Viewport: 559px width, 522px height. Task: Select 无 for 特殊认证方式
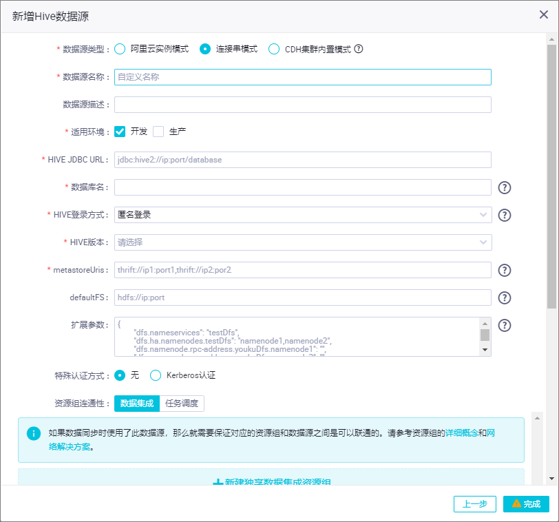[x=120, y=375]
